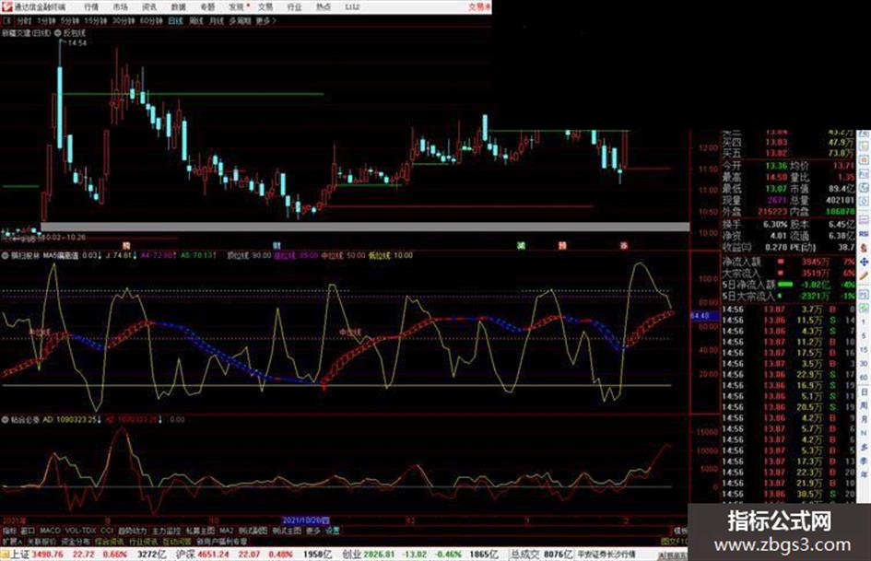
Task: Open the 窗口 tab at bottom
Action: (x=28, y=531)
